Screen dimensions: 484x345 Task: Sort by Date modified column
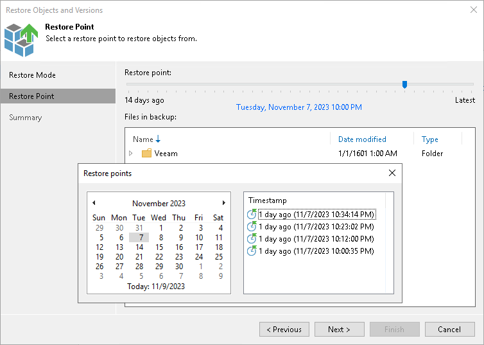362,139
